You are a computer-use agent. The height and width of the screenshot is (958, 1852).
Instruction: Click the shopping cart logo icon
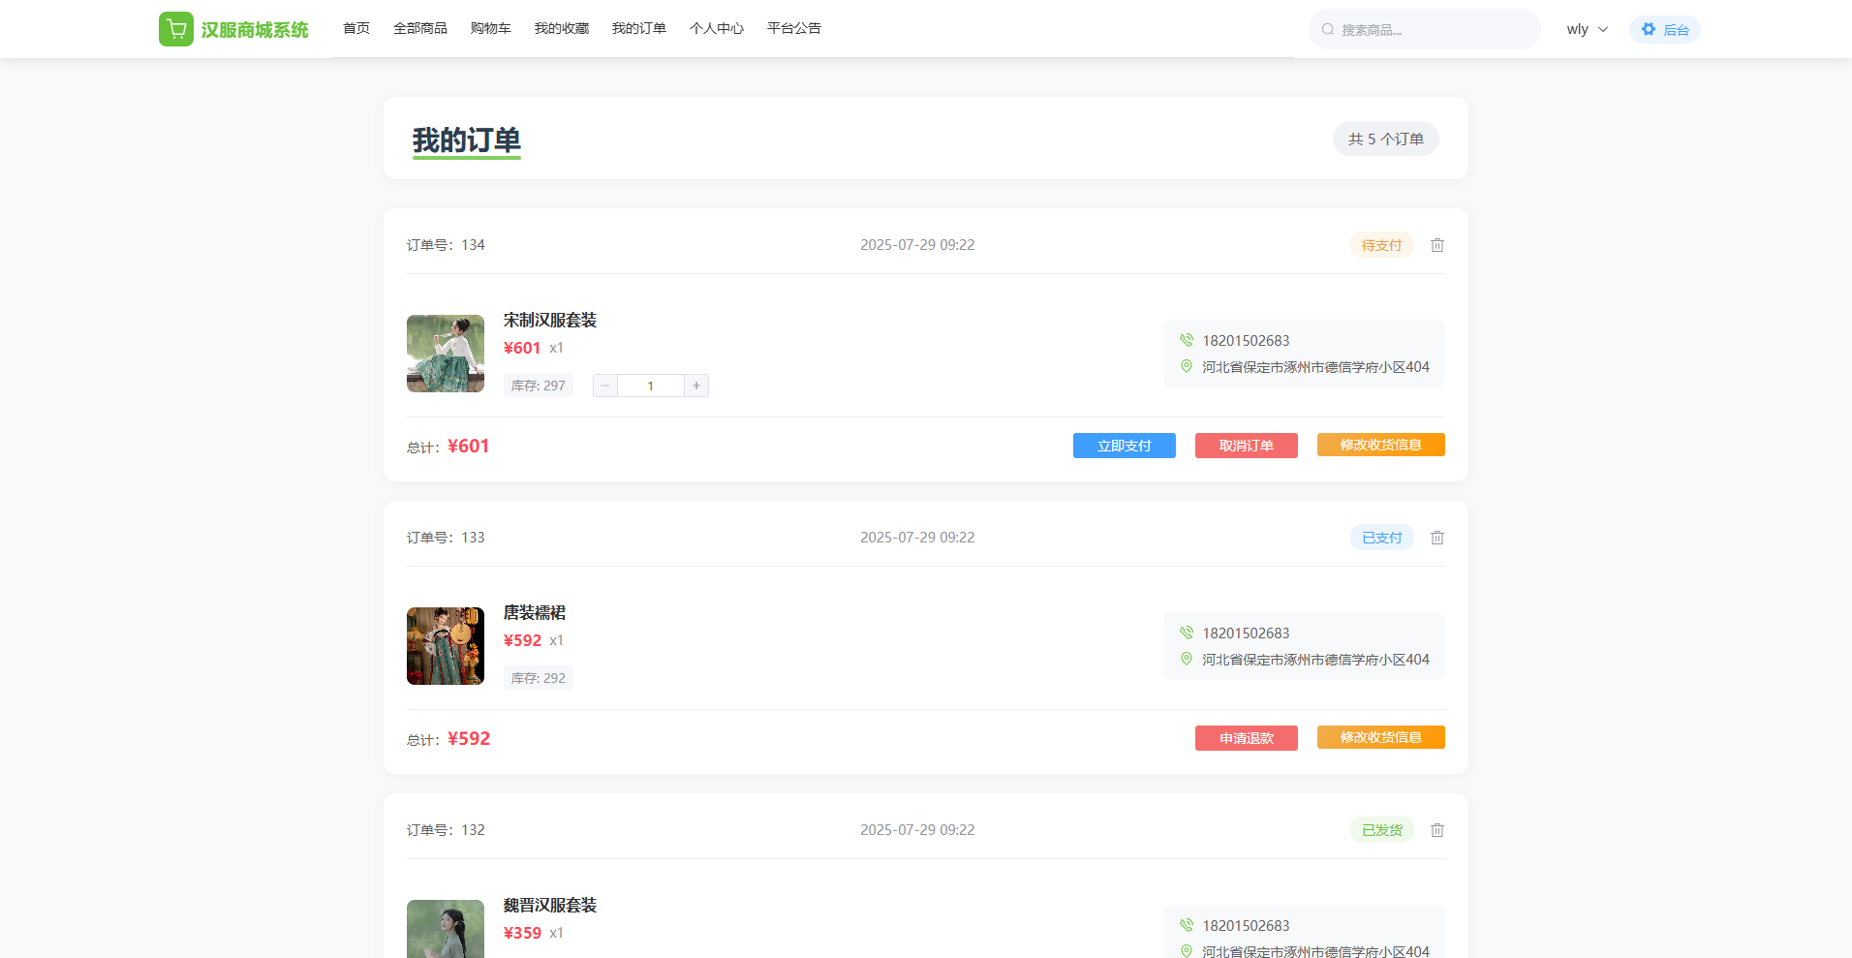pyautogui.click(x=176, y=29)
